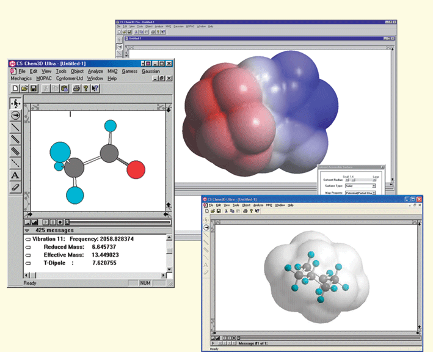This screenshot has width=433, height=352.
Task: Select Trackball tool in bottom-right Chem3D window
Action: 206,227
